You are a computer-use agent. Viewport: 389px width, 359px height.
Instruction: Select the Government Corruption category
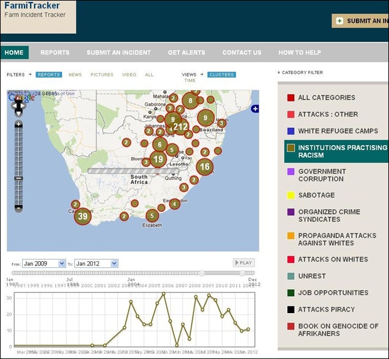(x=322, y=176)
